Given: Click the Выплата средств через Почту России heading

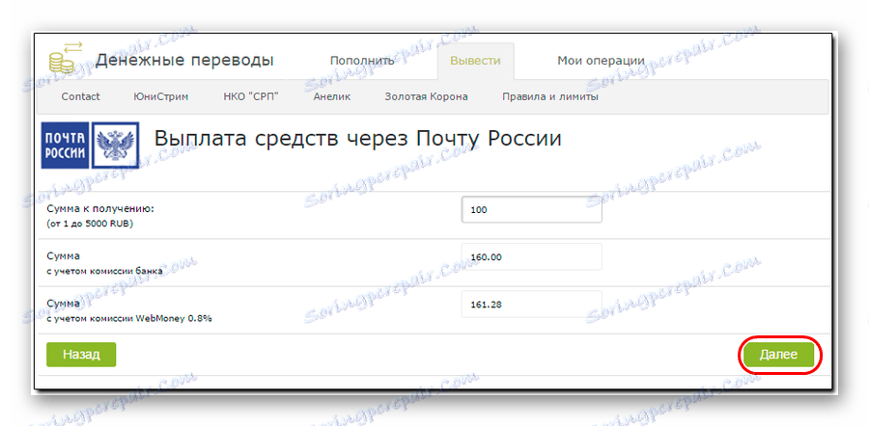Looking at the screenshot, I should [358, 139].
